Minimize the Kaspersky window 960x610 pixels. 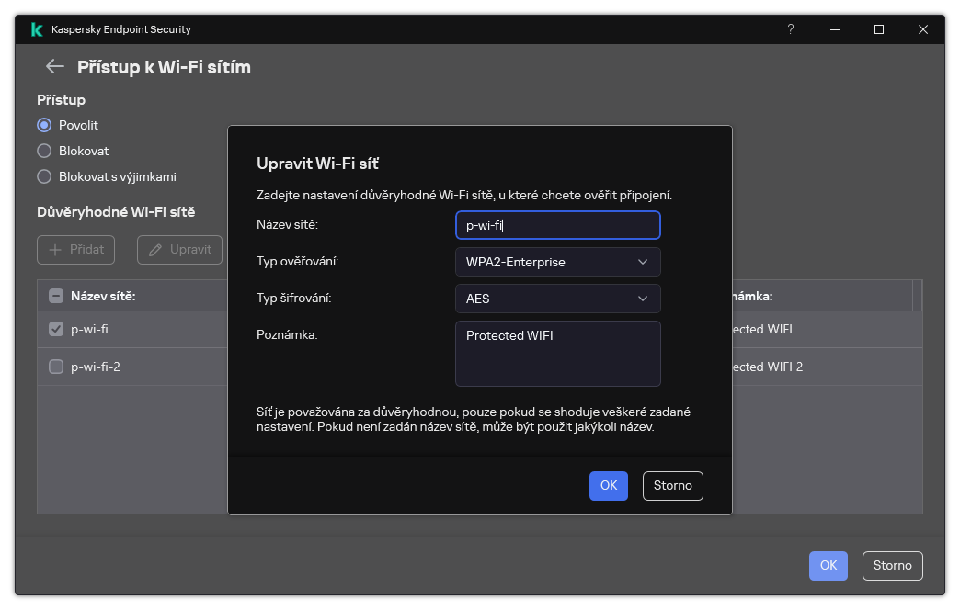click(835, 29)
